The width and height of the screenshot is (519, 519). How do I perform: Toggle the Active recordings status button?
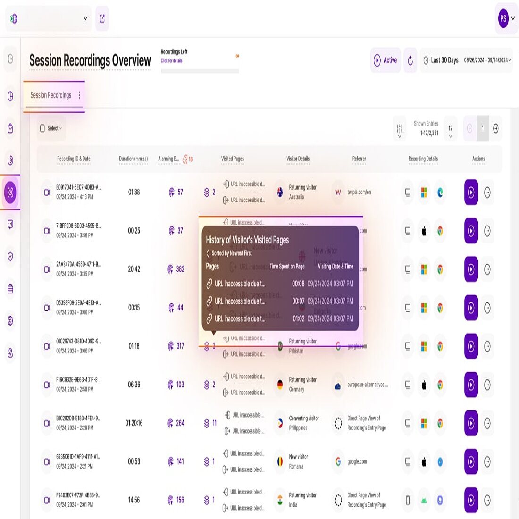[385, 60]
